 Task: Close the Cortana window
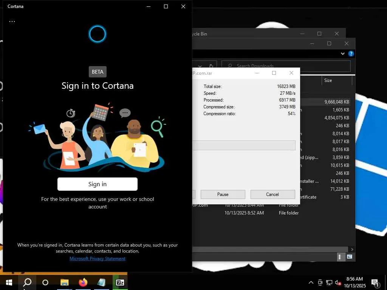tap(183, 6)
